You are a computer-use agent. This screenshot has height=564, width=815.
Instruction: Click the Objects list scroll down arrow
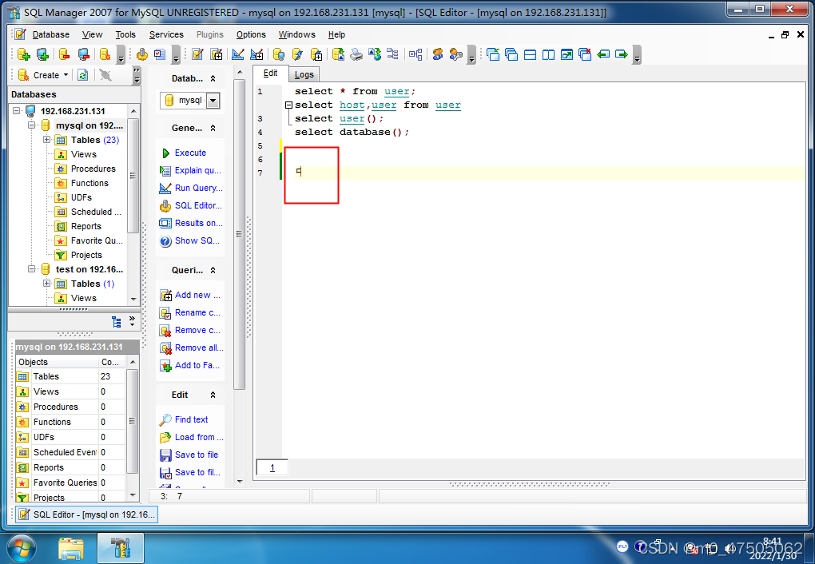pyautogui.click(x=133, y=495)
